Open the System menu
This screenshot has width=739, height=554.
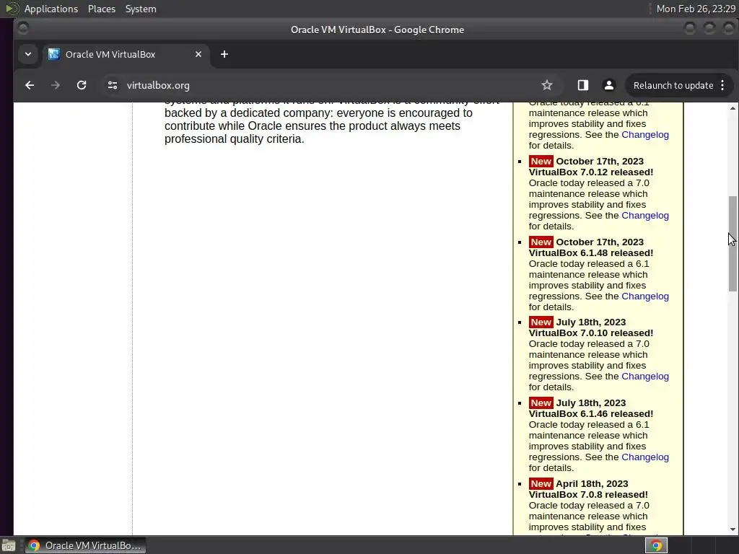(141, 9)
